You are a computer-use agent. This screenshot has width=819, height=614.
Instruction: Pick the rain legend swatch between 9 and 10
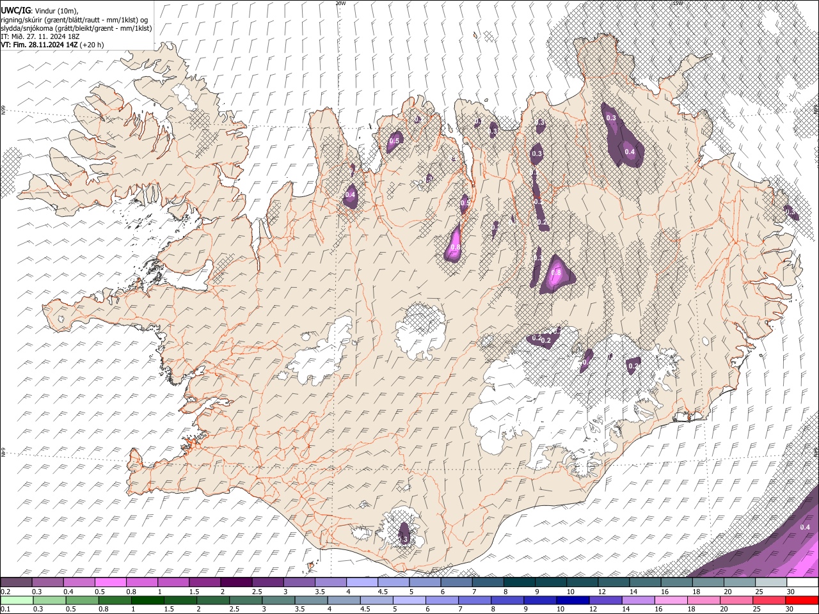coord(539,601)
